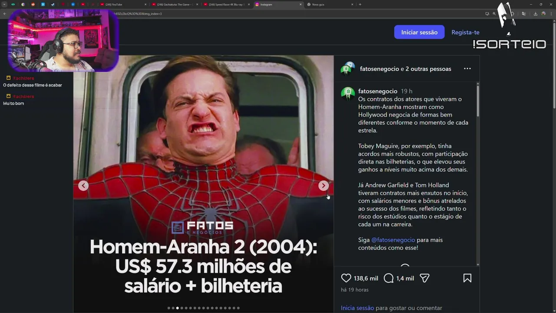Open the Chrome three-dot menu
Viewport: 556px width, 313px height.
tap(551, 13)
